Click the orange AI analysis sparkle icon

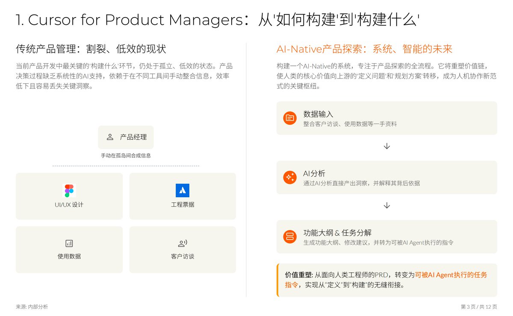point(290,177)
